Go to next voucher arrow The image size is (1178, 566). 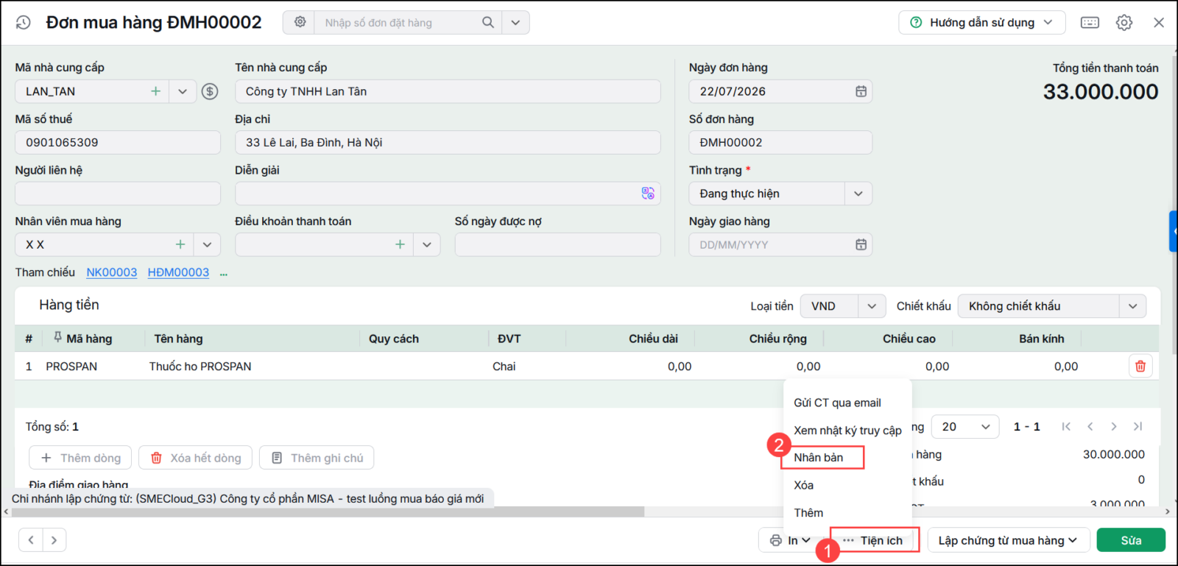(x=54, y=540)
